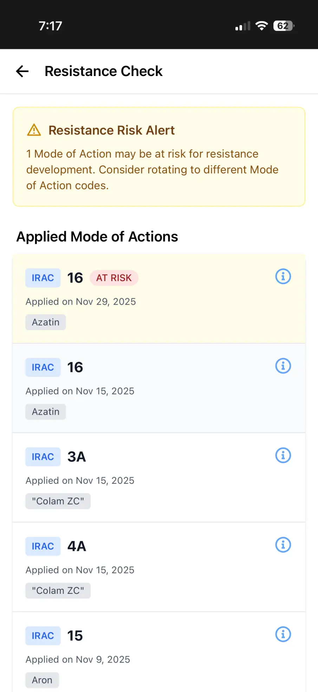Tap the Applied on Nov 9, 2025 text
The width and height of the screenshot is (318, 692).
(x=78, y=660)
